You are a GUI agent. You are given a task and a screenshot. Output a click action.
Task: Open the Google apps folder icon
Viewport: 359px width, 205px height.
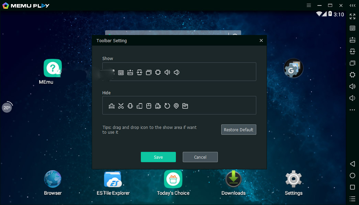[293, 68]
